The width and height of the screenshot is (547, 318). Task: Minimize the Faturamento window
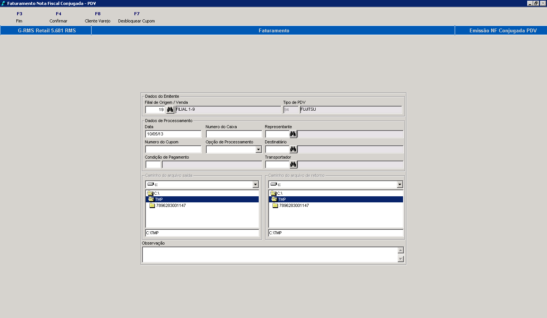[x=530, y=3]
